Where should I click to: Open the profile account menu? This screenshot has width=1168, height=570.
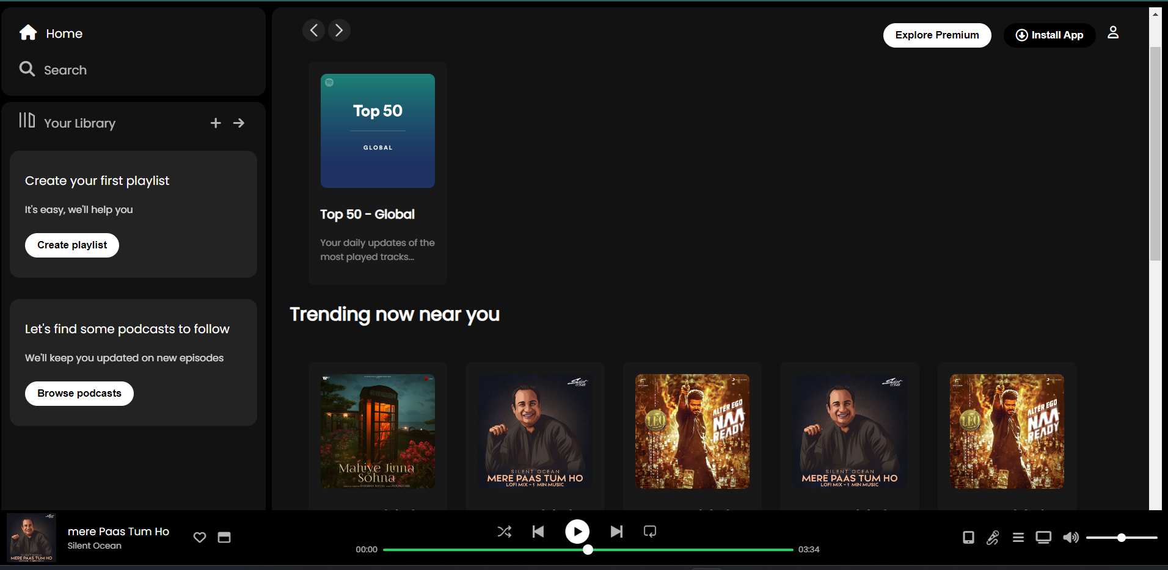1113,32
